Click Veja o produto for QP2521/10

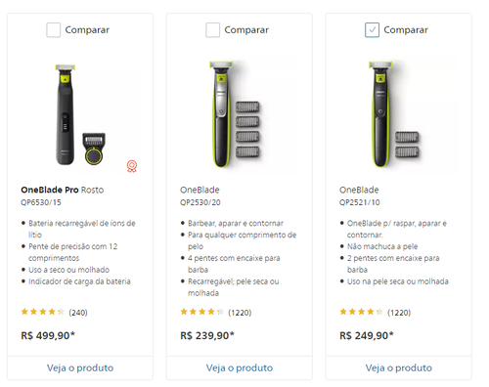(x=399, y=367)
